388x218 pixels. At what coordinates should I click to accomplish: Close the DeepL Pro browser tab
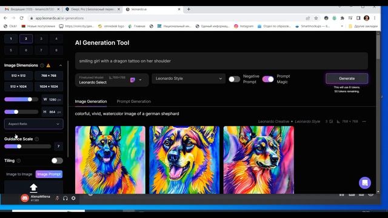click(119, 9)
